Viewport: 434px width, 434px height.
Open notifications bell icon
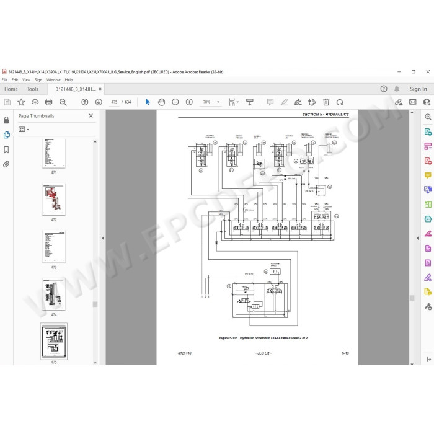[x=397, y=89]
